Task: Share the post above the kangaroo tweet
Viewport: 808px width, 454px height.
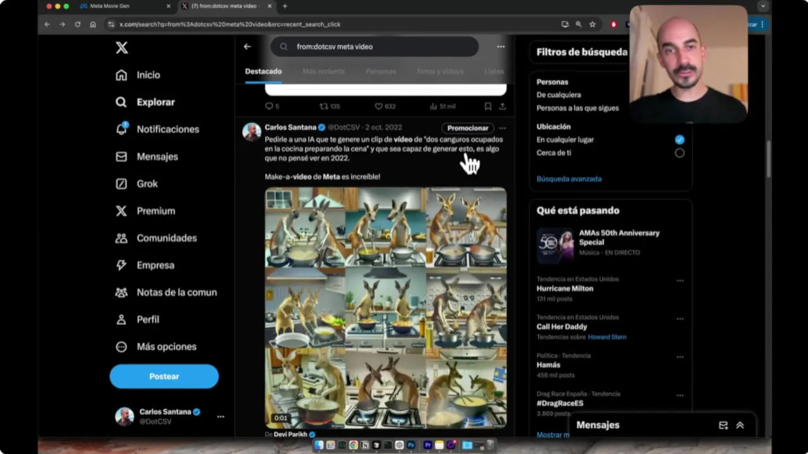Action: click(x=502, y=107)
